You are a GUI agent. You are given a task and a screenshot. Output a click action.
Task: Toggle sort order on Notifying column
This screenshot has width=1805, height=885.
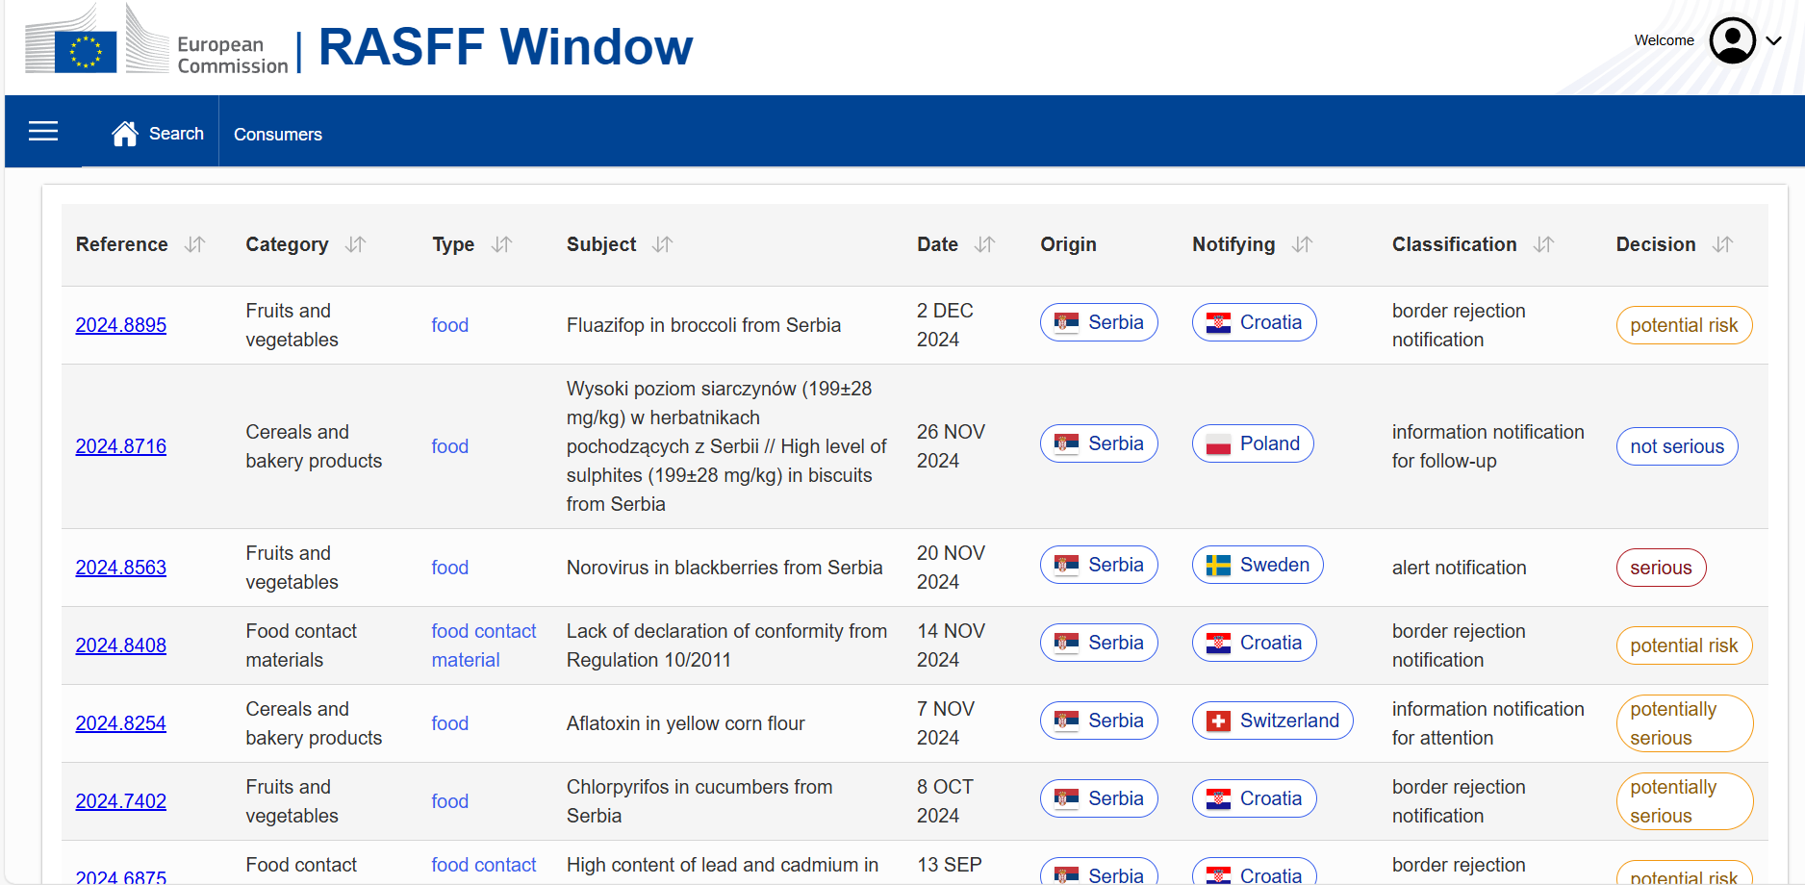click(x=1302, y=244)
